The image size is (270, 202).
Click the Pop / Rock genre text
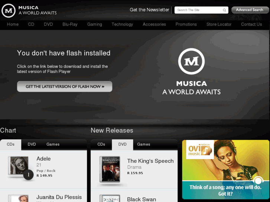(46, 171)
